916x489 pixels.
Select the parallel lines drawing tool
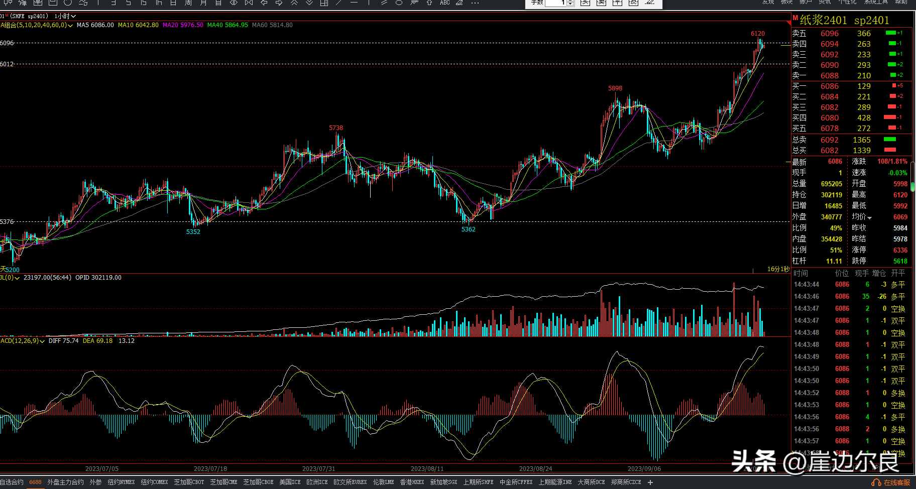(x=384, y=3)
